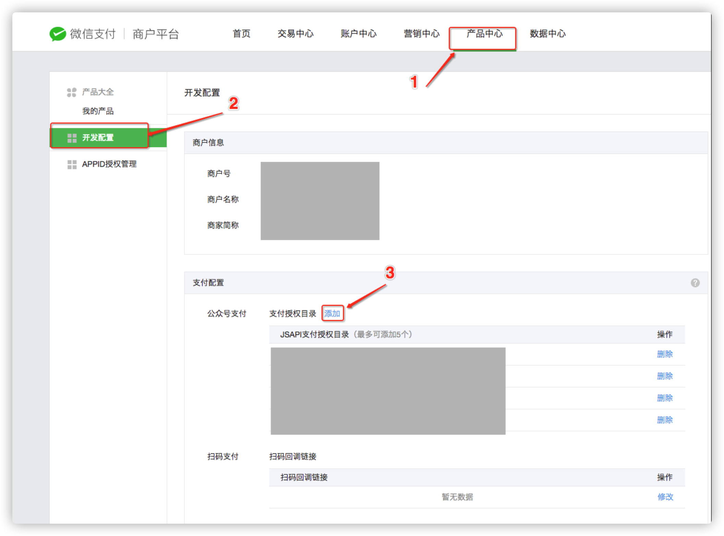Click 修改 link for 扫码回调链接
This screenshot has width=724, height=536.
coord(665,497)
